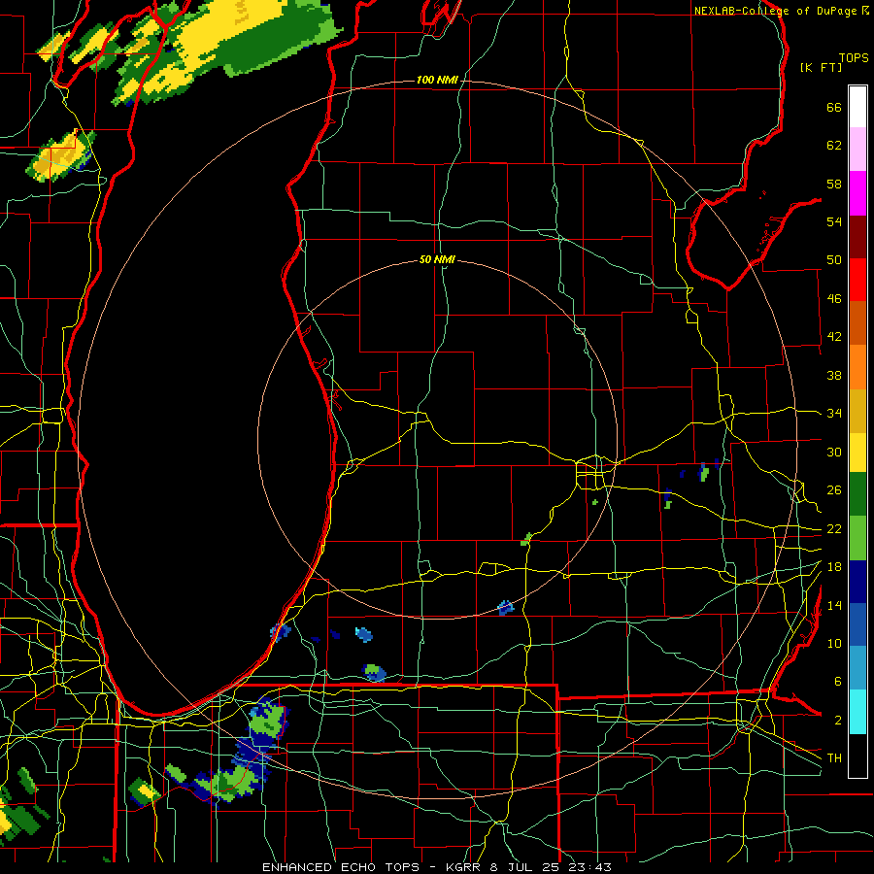Screen dimensions: 874x874
Task: Click the 46 value on the legend scale
Action: [x=834, y=298]
